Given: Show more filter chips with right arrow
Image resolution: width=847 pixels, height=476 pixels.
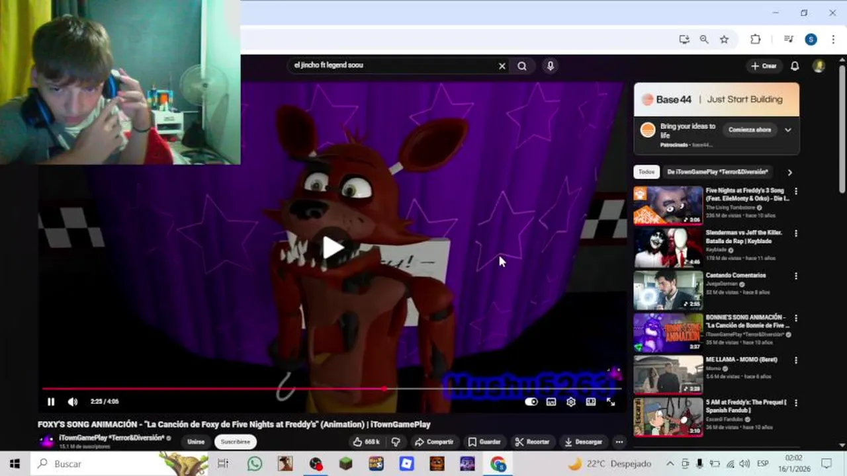Looking at the screenshot, I should [789, 173].
